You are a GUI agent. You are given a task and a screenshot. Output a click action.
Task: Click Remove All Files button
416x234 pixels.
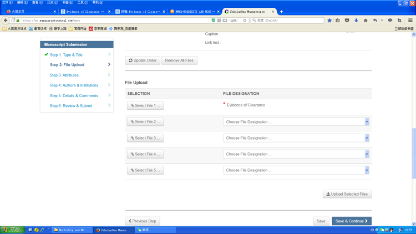[179, 60]
